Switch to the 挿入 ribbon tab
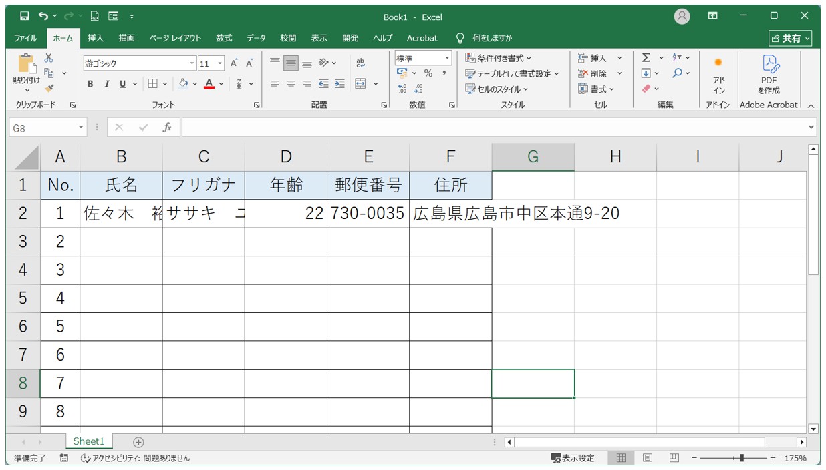Screen dimensions: 826x470 tap(96, 38)
